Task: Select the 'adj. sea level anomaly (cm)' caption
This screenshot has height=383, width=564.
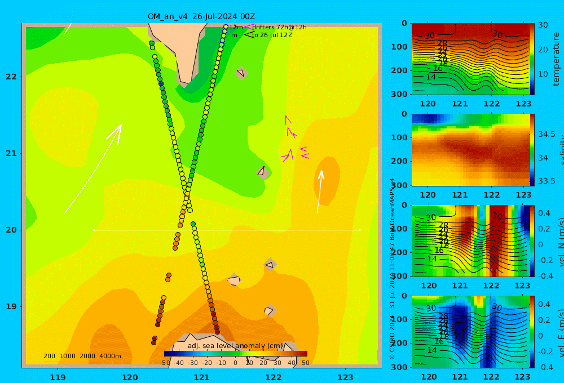Action: click(235, 346)
